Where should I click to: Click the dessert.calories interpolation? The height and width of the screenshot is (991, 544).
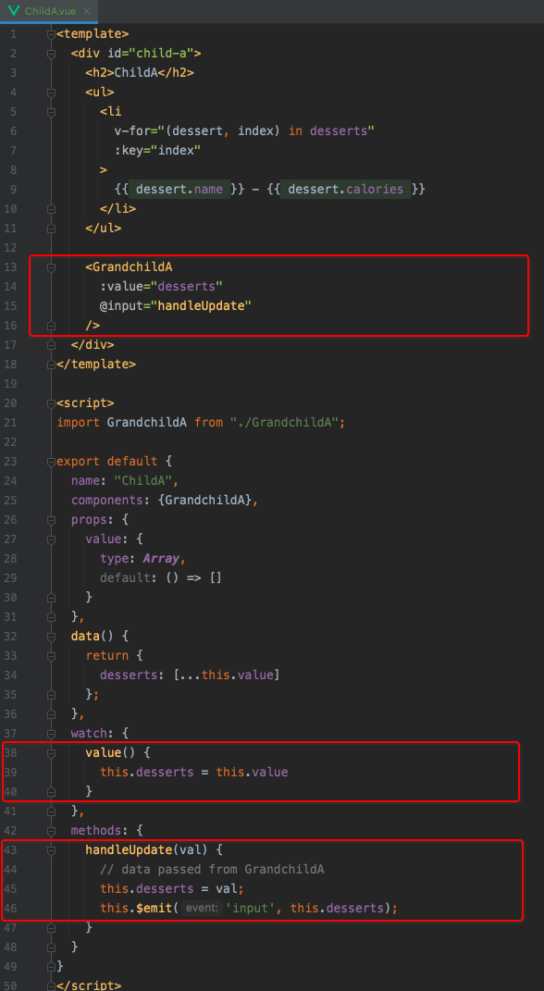coord(346,189)
